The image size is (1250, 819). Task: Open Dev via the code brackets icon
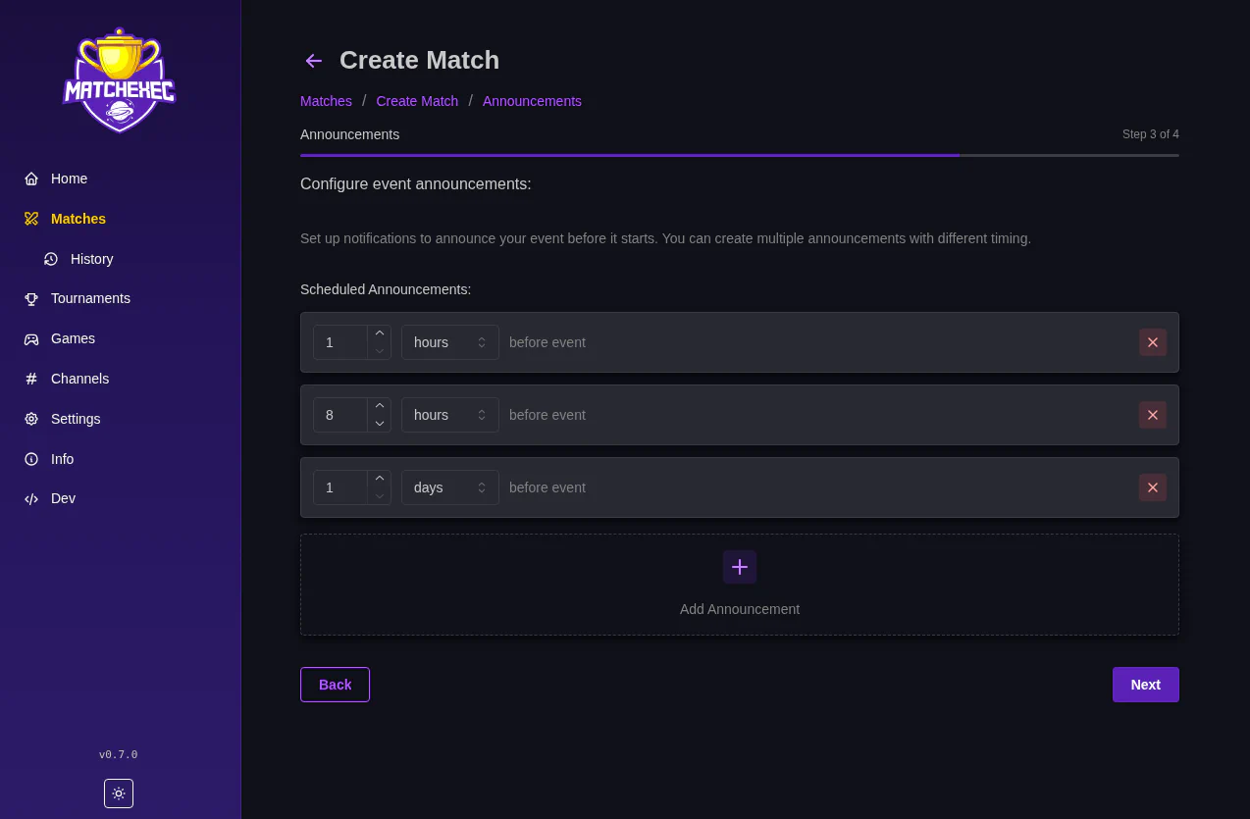point(29,498)
